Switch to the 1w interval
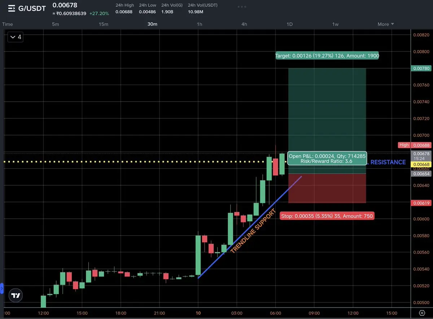433x319 pixels. 335,24
